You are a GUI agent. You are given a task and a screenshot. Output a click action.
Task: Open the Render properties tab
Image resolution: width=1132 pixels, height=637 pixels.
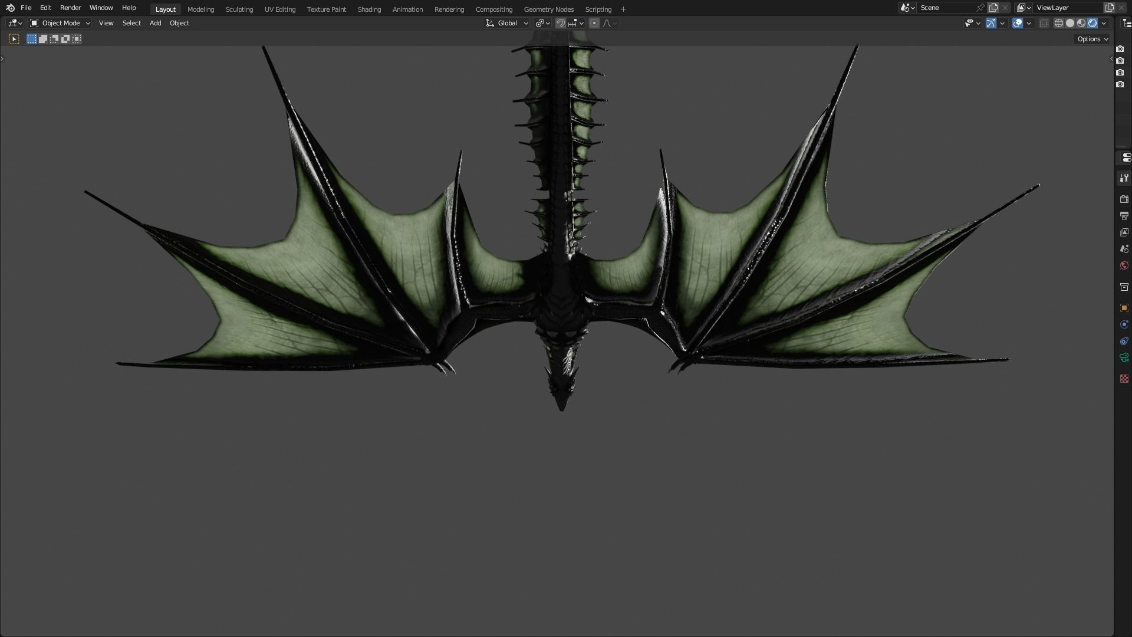[x=1124, y=199]
